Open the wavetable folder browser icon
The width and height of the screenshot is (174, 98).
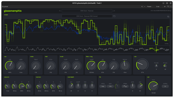(x=114, y=16)
